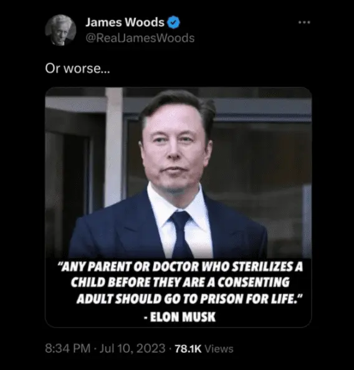Open the Jul 10, 2023 date link
Screen dimensions: 354x370
point(132,349)
